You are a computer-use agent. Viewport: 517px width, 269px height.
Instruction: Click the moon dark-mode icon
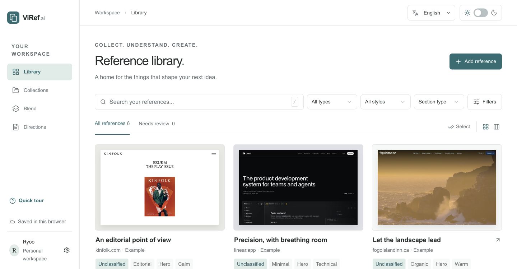(x=494, y=13)
